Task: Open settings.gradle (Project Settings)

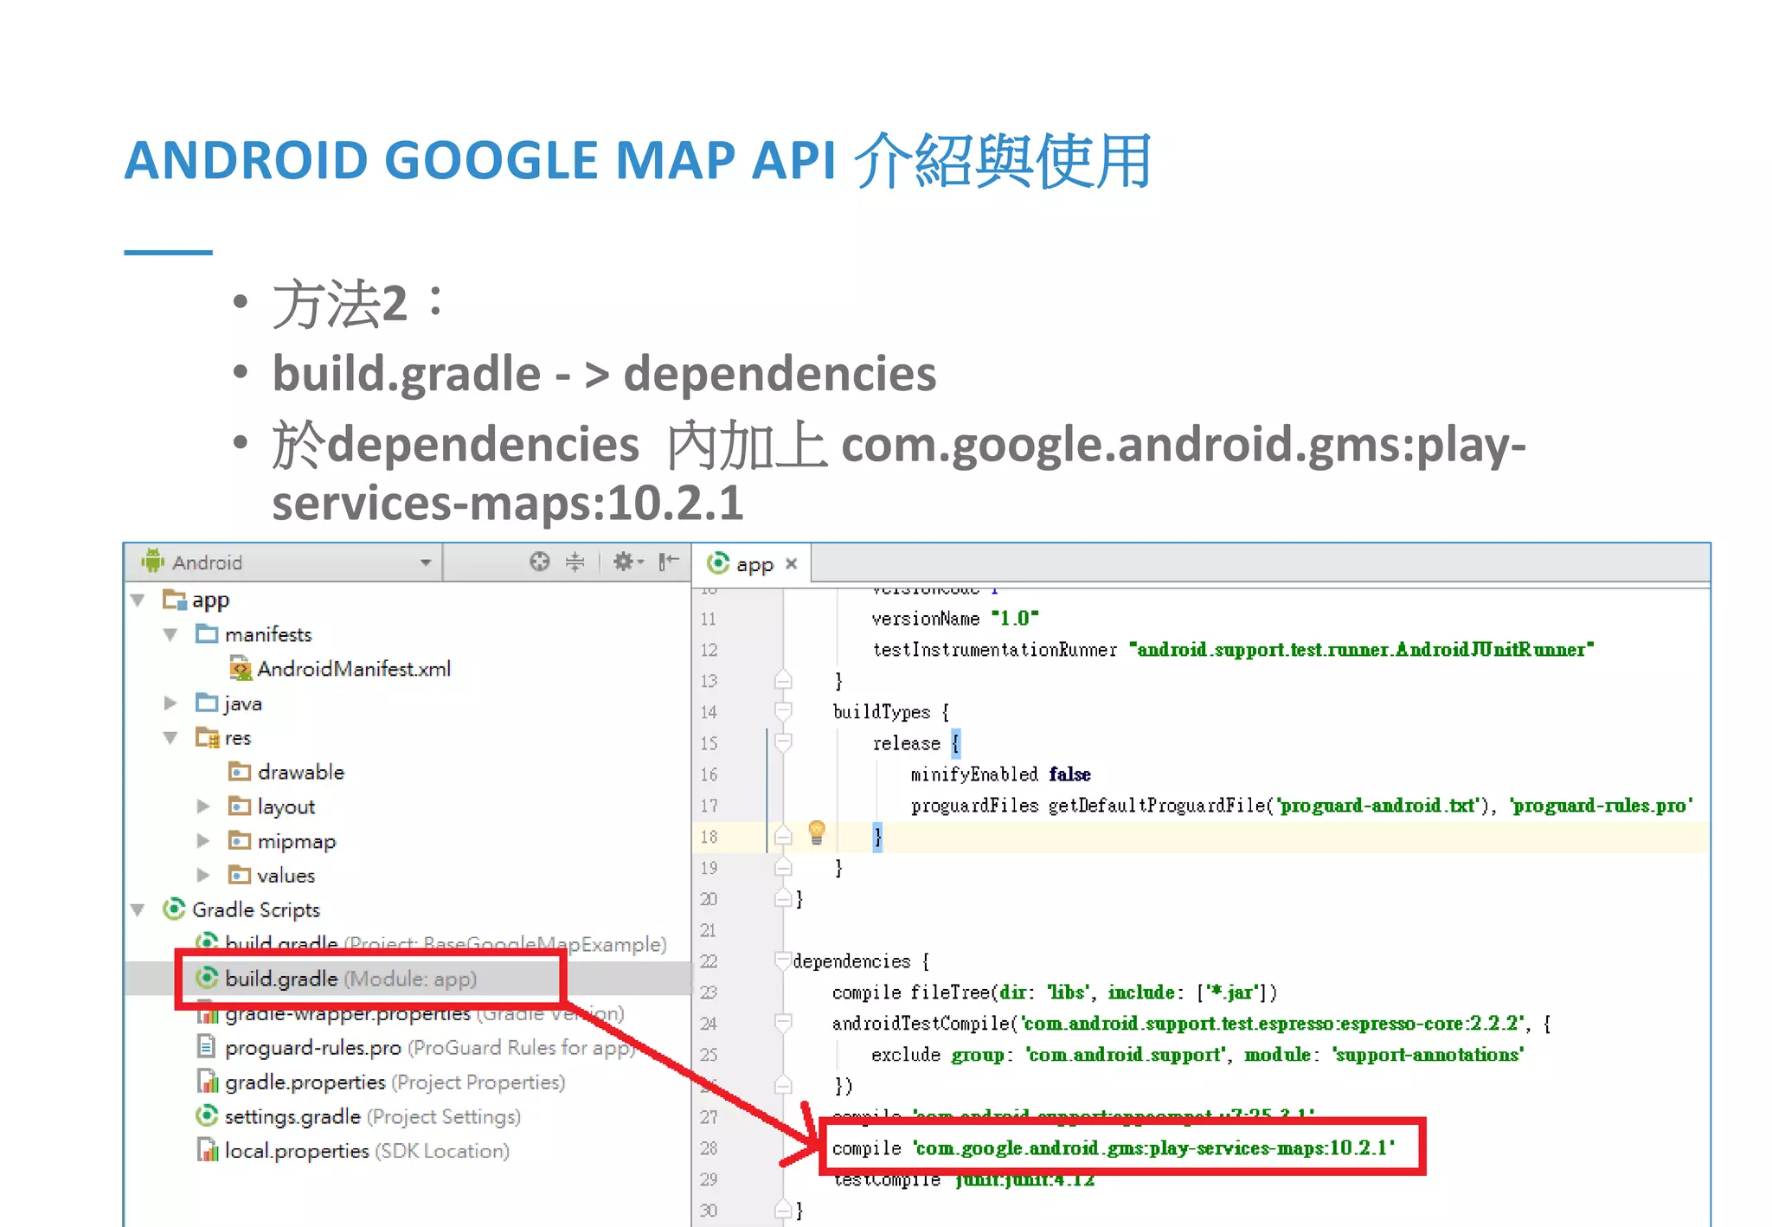Action: pyautogui.click(x=372, y=1117)
